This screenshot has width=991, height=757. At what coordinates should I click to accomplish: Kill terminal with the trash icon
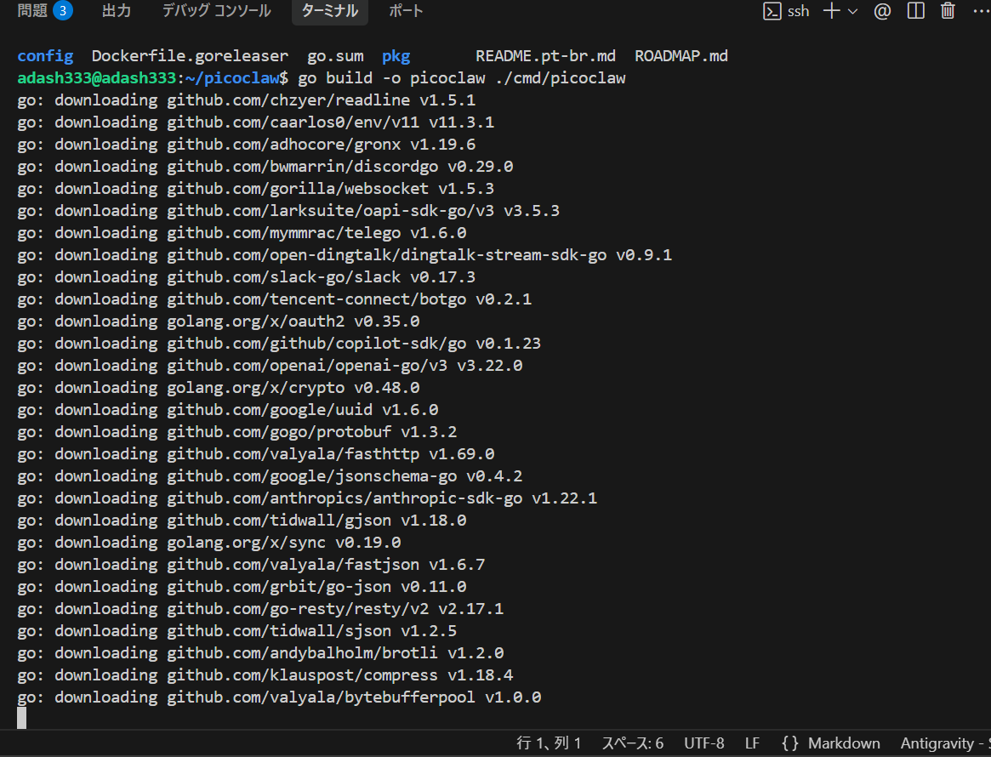tap(948, 11)
